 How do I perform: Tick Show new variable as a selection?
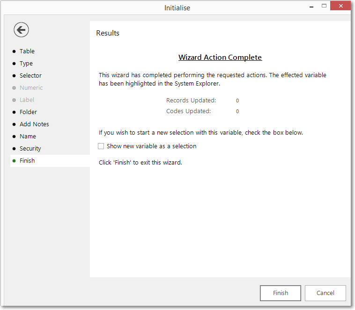(101, 146)
